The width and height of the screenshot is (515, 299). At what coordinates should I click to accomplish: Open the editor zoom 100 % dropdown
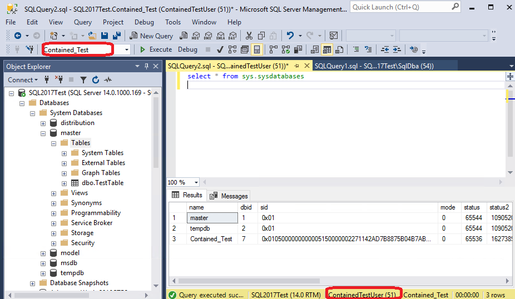click(196, 182)
